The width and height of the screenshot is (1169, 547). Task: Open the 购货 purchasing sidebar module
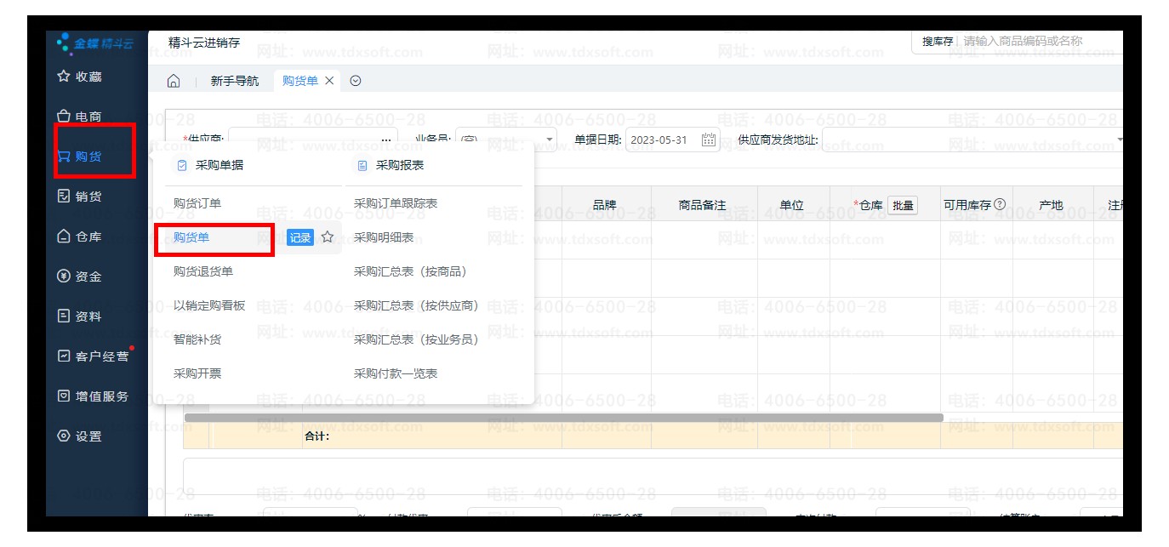tap(79, 157)
